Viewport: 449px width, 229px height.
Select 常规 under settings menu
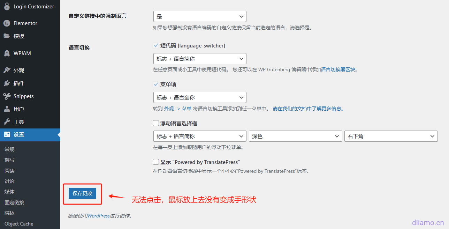pos(9,149)
